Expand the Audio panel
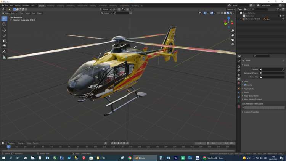This screenshot has height=161, width=286. point(246,92)
